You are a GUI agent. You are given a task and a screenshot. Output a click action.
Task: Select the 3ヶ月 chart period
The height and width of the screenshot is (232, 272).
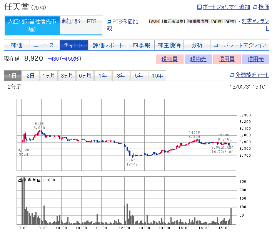click(x=67, y=76)
